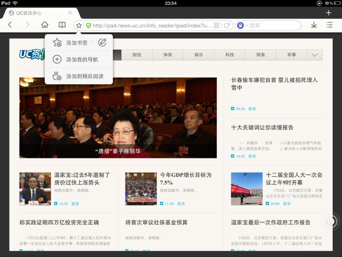The height and width of the screenshot is (257, 342).
Task: Open the bookmarks book icon
Action: [61, 25]
